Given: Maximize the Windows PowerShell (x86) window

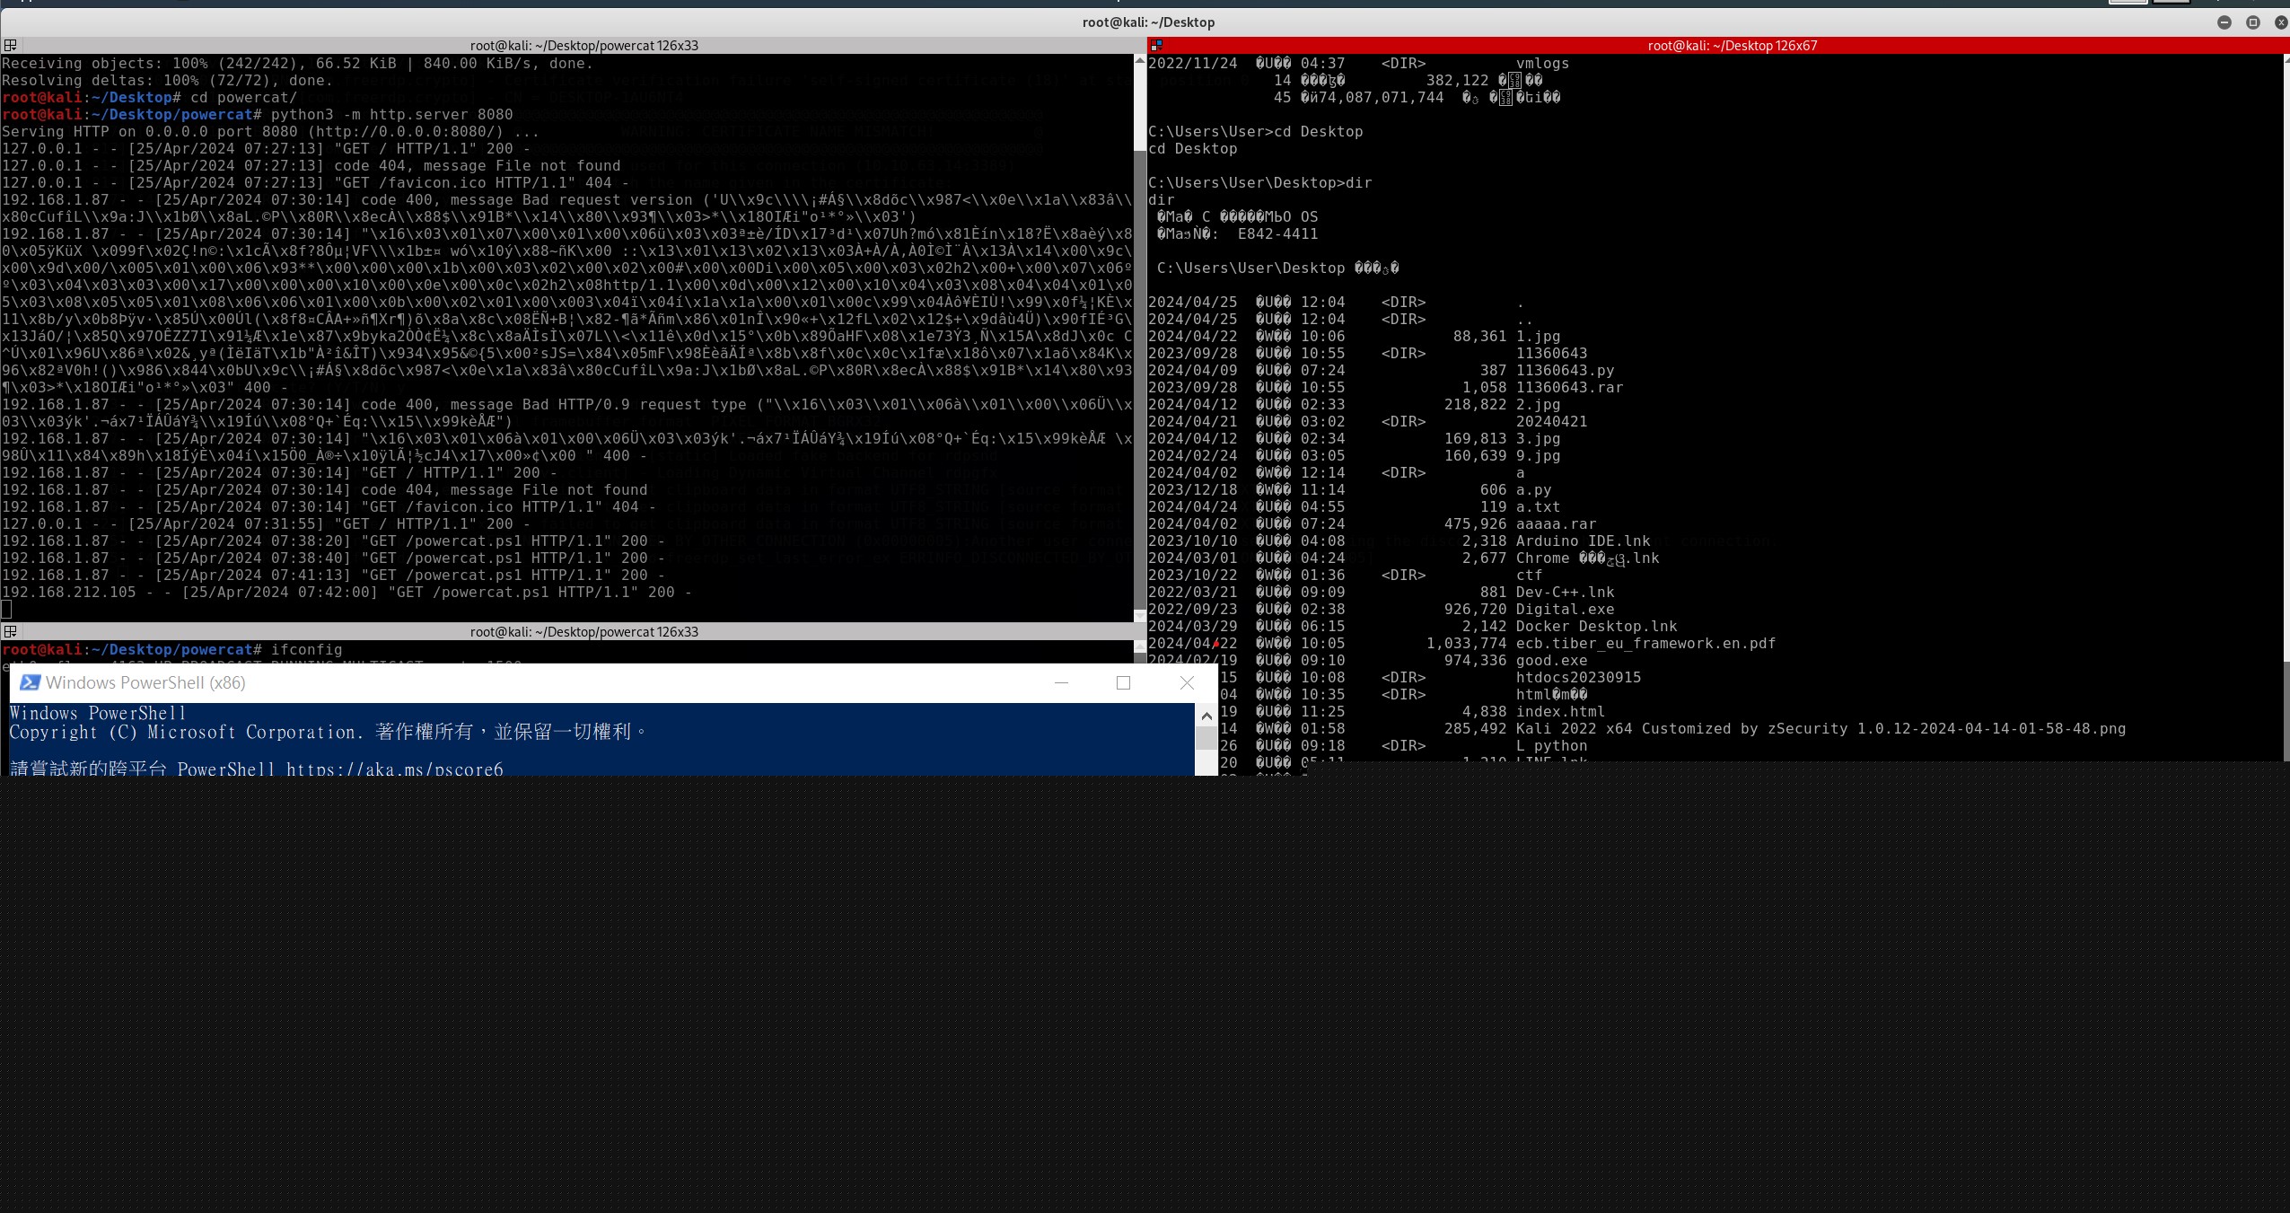Looking at the screenshot, I should 1123,682.
